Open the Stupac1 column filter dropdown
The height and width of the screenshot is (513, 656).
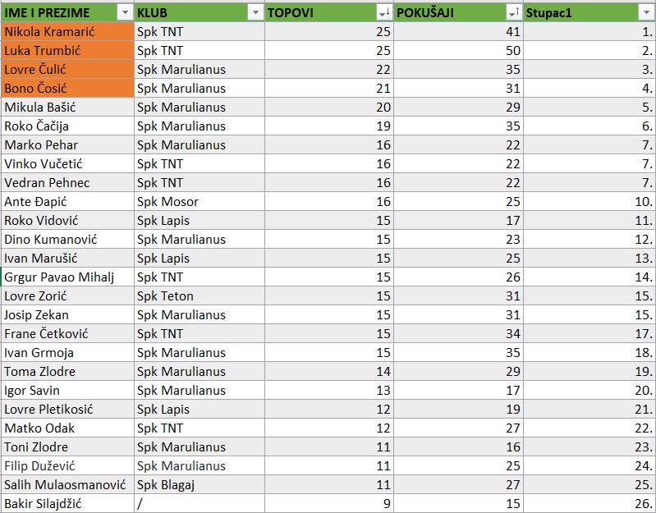(x=645, y=12)
